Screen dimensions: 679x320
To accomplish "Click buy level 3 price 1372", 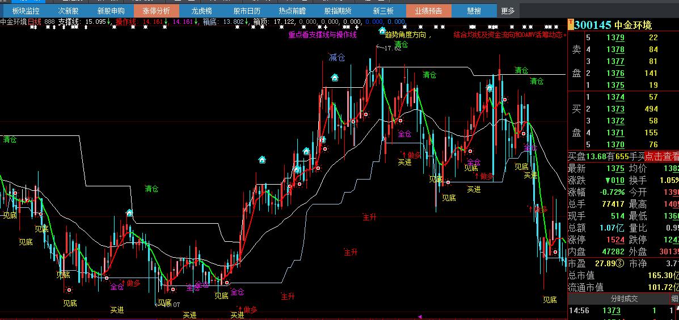I will click(615, 121).
